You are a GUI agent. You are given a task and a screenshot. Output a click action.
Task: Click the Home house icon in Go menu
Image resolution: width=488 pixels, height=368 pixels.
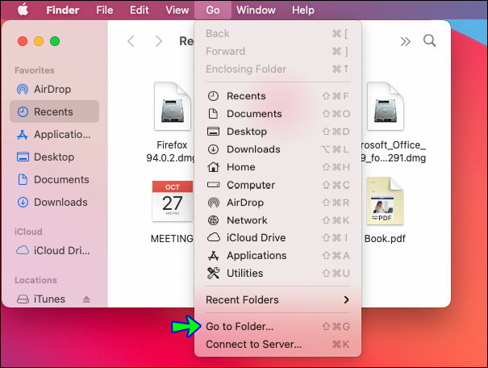(213, 167)
